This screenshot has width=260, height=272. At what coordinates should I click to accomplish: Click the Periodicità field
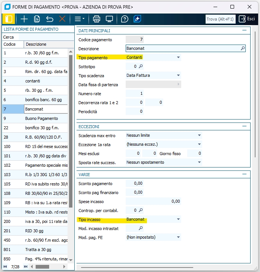click(x=134, y=111)
